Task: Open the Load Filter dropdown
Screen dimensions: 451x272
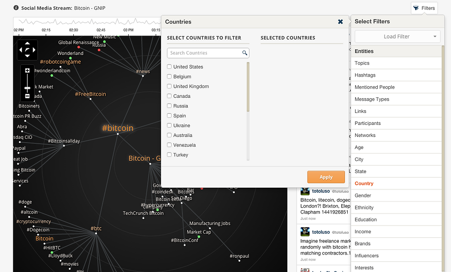Action: click(x=398, y=36)
